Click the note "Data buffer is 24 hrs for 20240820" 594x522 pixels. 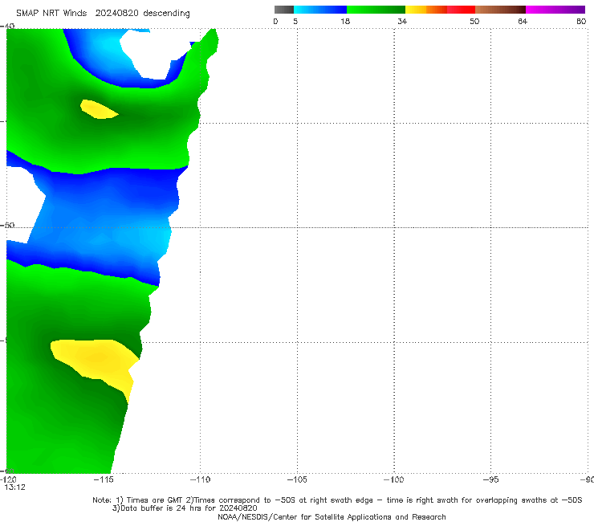185,508
